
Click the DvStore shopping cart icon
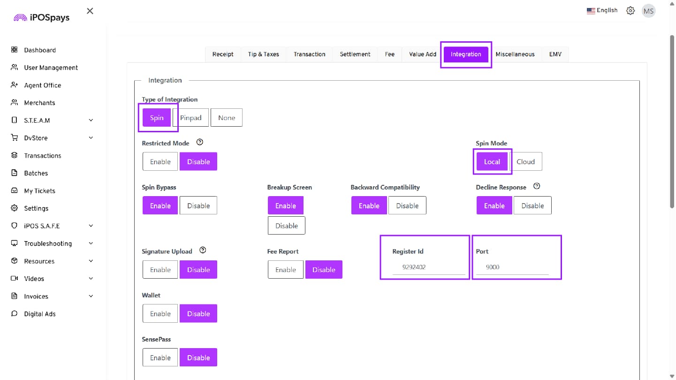[14, 138]
